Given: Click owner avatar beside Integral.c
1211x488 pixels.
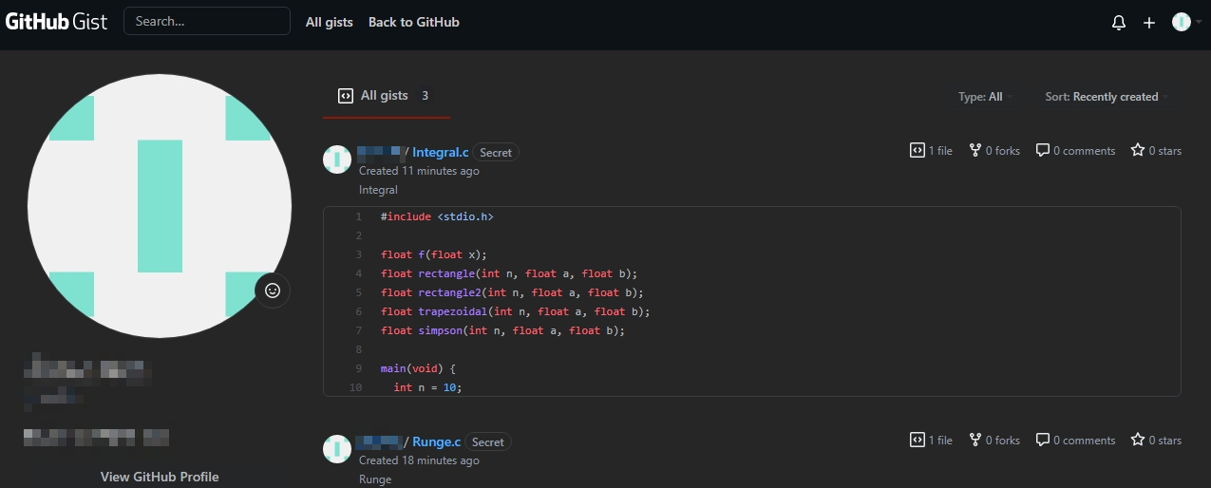Looking at the screenshot, I should coord(337,160).
